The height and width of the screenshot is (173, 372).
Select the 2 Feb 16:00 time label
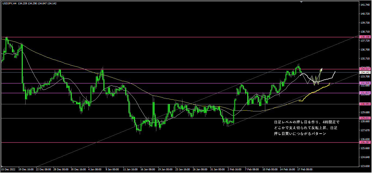[234, 169]
